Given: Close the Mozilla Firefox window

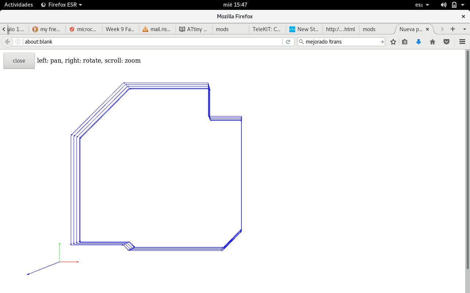Looking at the screenshot, I should click(x=463, y=16).
